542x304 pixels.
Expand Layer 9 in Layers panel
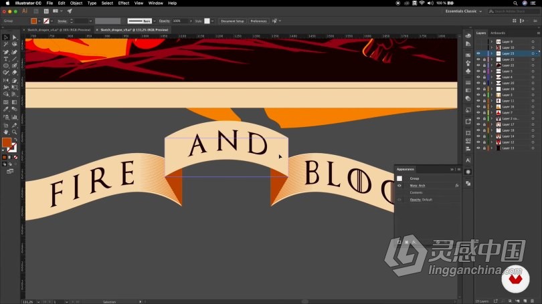click(492, 41)
